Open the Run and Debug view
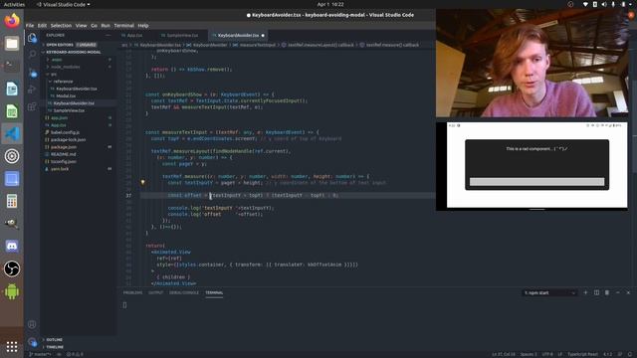The width and height of the screenshot is (637, 358). pos(32,89)
